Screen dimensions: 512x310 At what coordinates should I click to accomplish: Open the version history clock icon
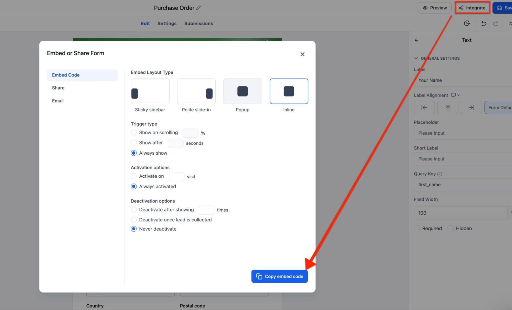pos(467,23)
